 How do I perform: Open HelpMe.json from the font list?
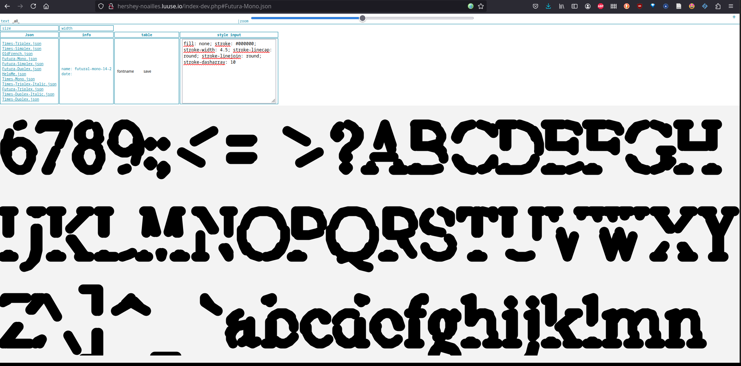click(x=14, y=74)
